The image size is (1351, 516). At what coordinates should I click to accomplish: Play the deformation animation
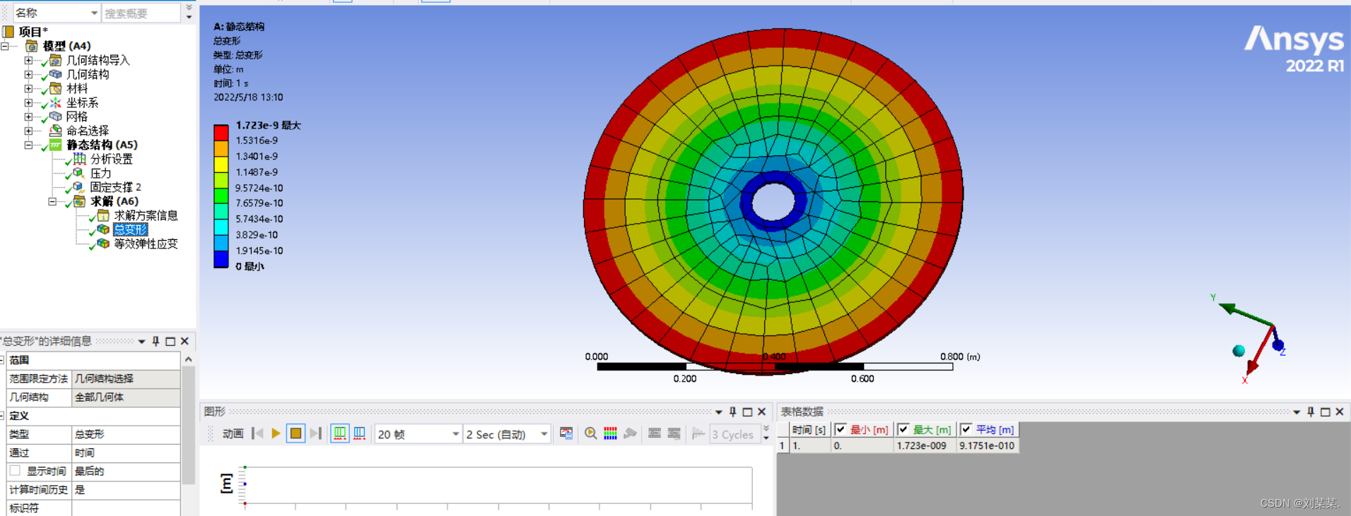coord(276,433)
